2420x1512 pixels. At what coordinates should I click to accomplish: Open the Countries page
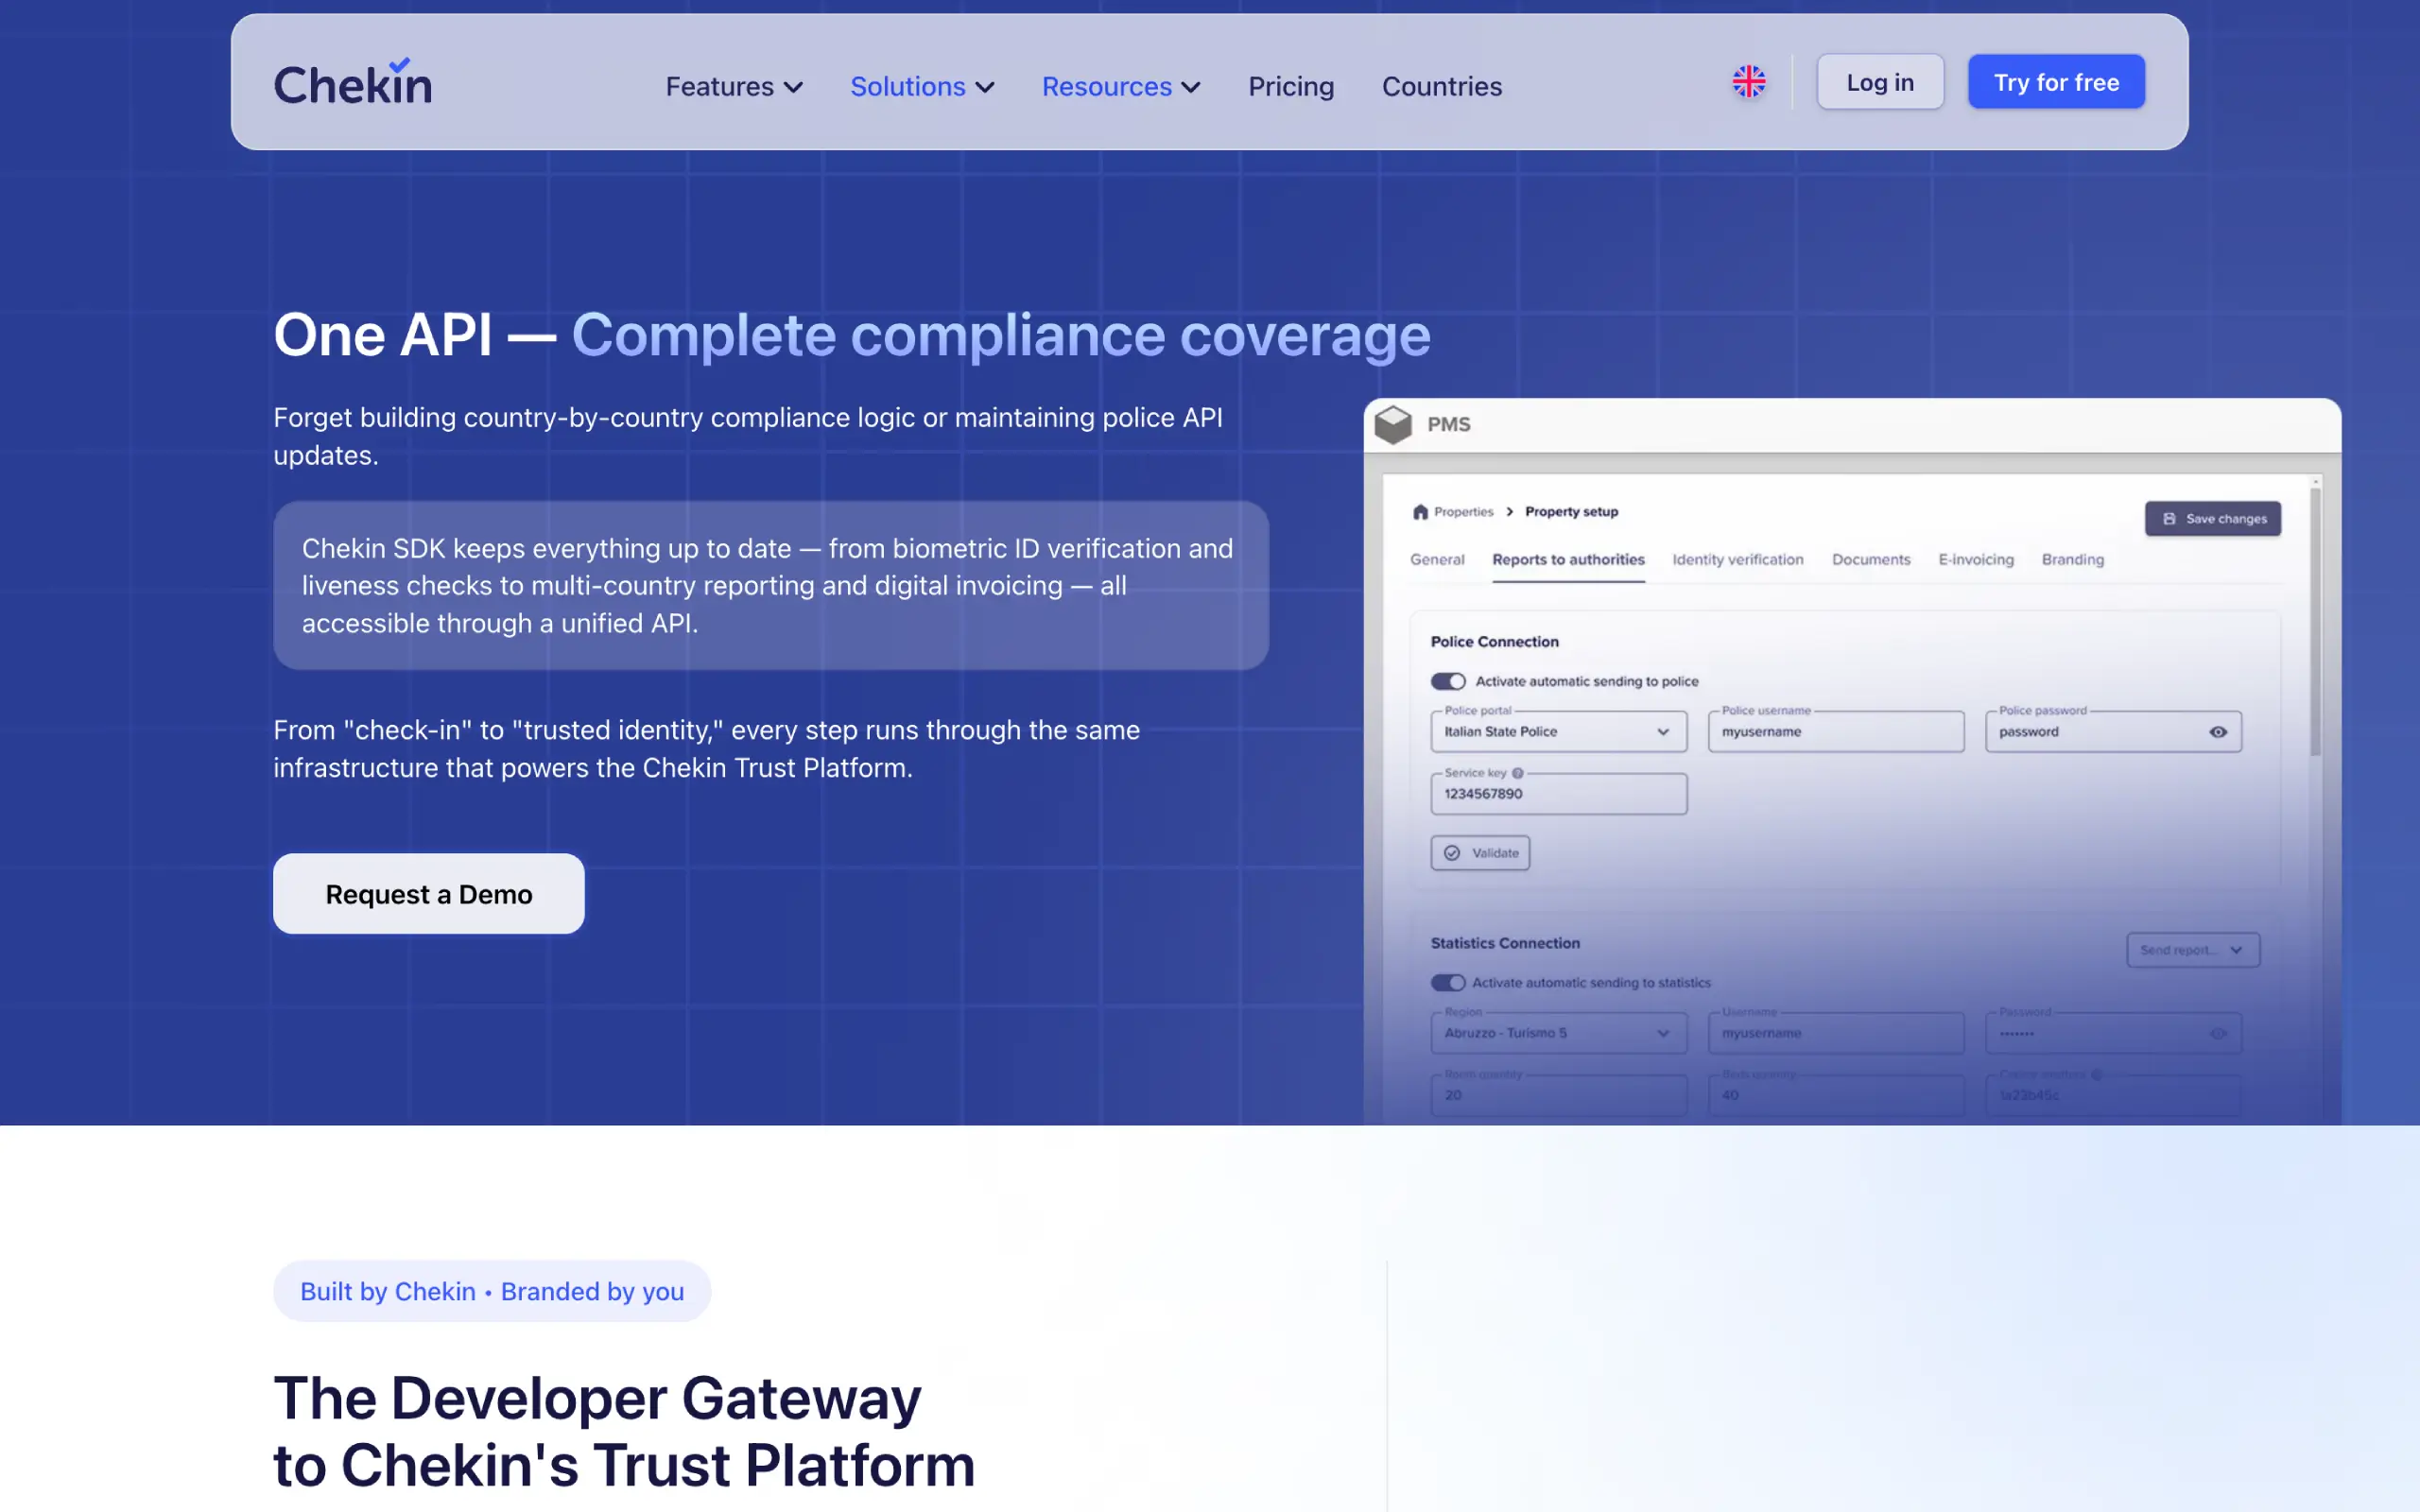1441,86
